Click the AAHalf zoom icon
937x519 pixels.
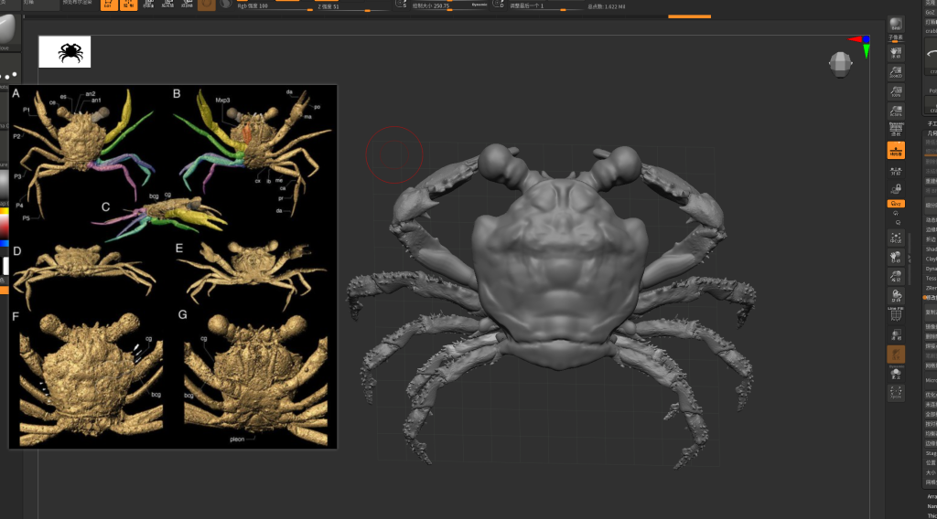(x=896, y=111)
